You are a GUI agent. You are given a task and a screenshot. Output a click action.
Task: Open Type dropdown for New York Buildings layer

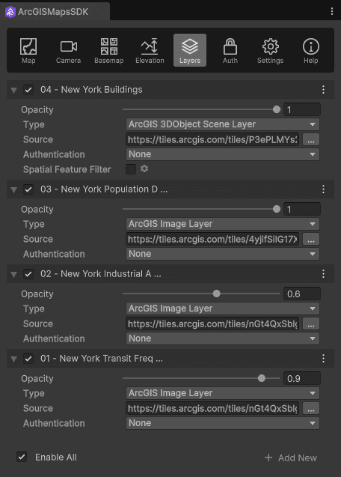(222, 124)
